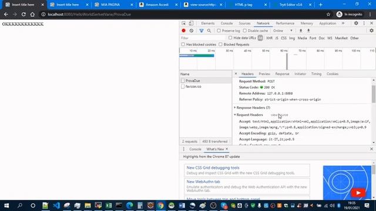This screenshot has height=211, width=376.
Task: Open the Online throttling dropdown
Action: point(283,30)
